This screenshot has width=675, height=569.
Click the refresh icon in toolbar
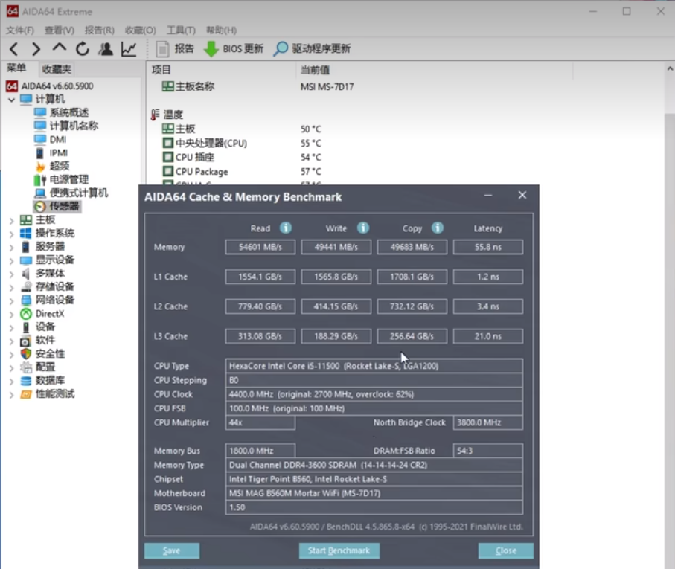click(83, 49)
